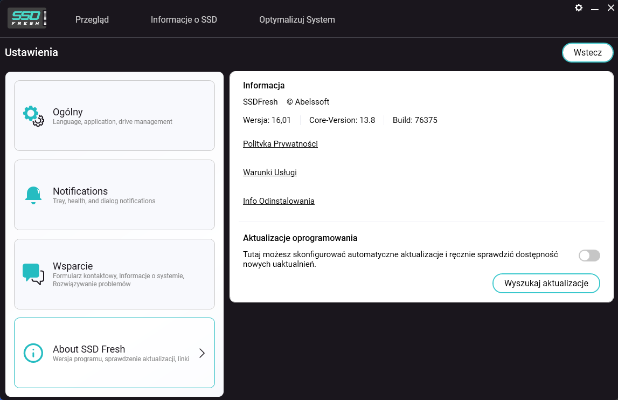
Task: Close the SSD Fresh window
Action: click(610, 8)
